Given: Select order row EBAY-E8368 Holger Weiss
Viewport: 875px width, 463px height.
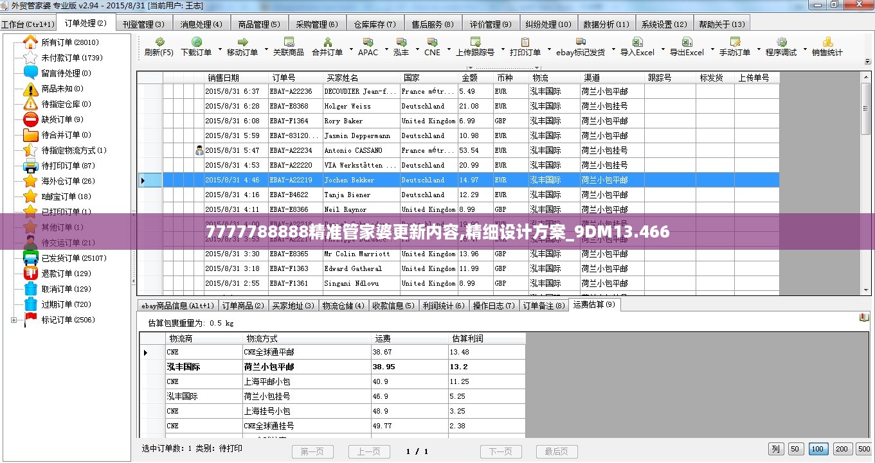Looking at the screenshot, I should (x=458, y=106).
